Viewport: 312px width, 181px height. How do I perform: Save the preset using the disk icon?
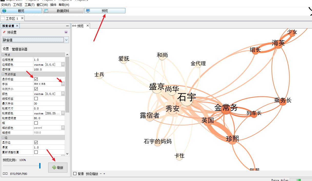click(66, 32)
